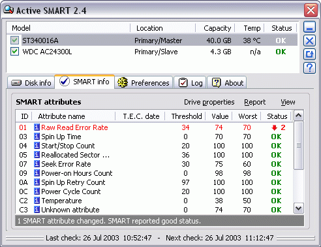Open the Log tab

click(x=190, y=82)
